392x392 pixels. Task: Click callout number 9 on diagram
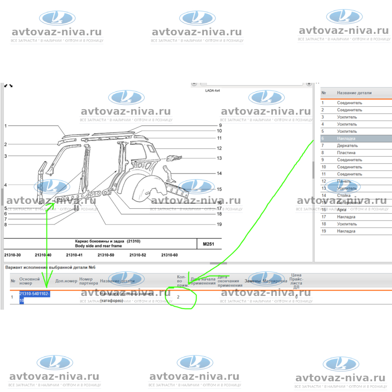point(220,125)
